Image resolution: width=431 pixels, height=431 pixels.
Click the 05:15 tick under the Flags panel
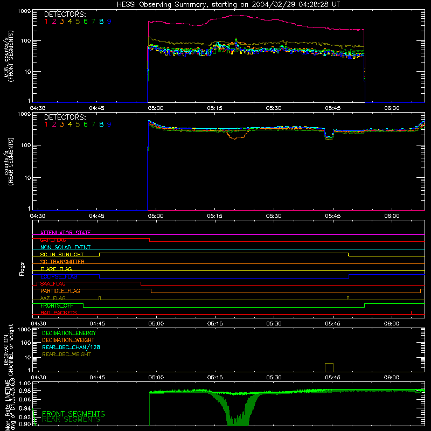[x=215, y=324]
